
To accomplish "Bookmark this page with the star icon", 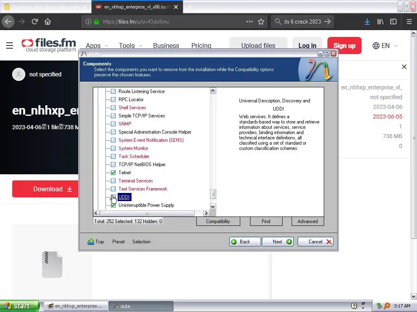I will tap(261, 22).
